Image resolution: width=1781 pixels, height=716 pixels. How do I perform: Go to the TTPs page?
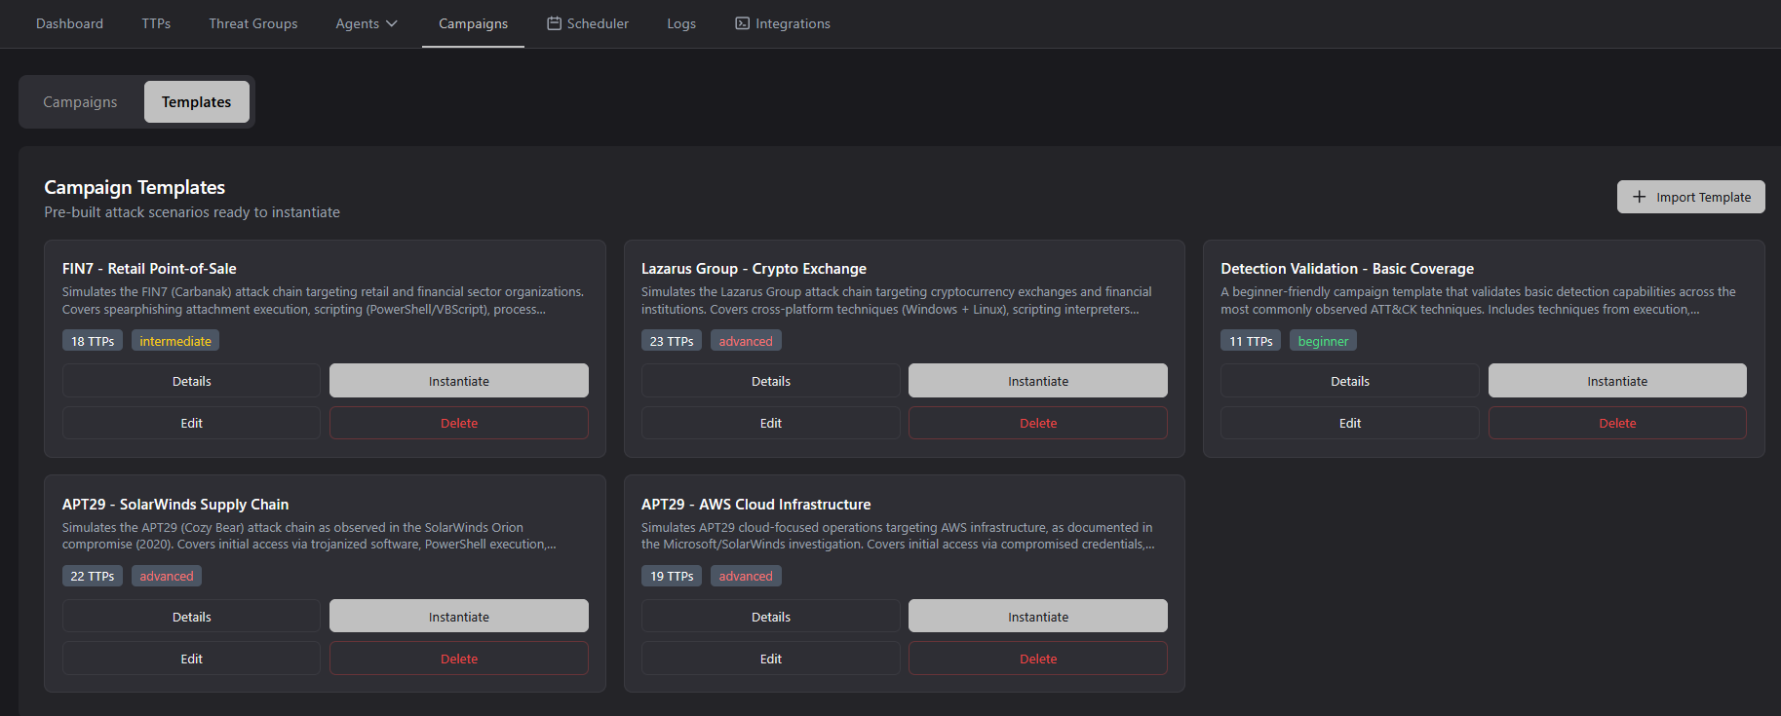click(x=156, y=23)
